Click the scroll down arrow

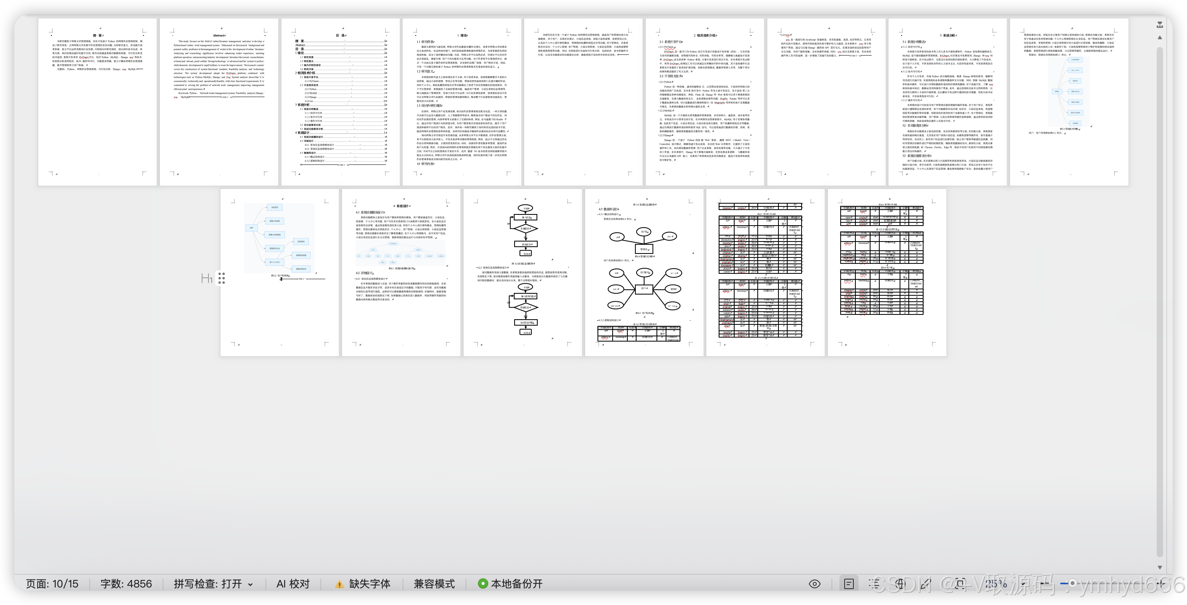1160,567
